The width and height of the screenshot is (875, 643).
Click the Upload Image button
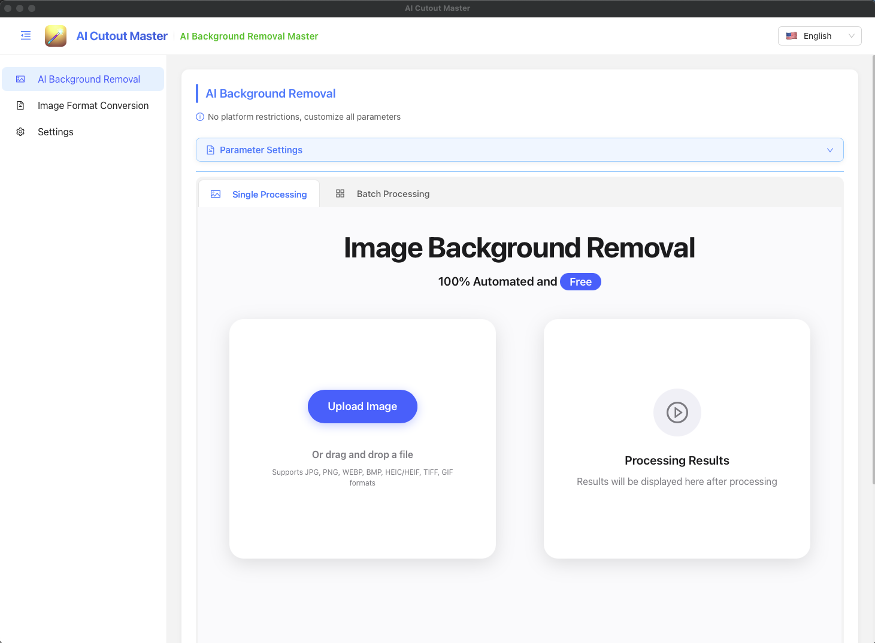[362, 407]
